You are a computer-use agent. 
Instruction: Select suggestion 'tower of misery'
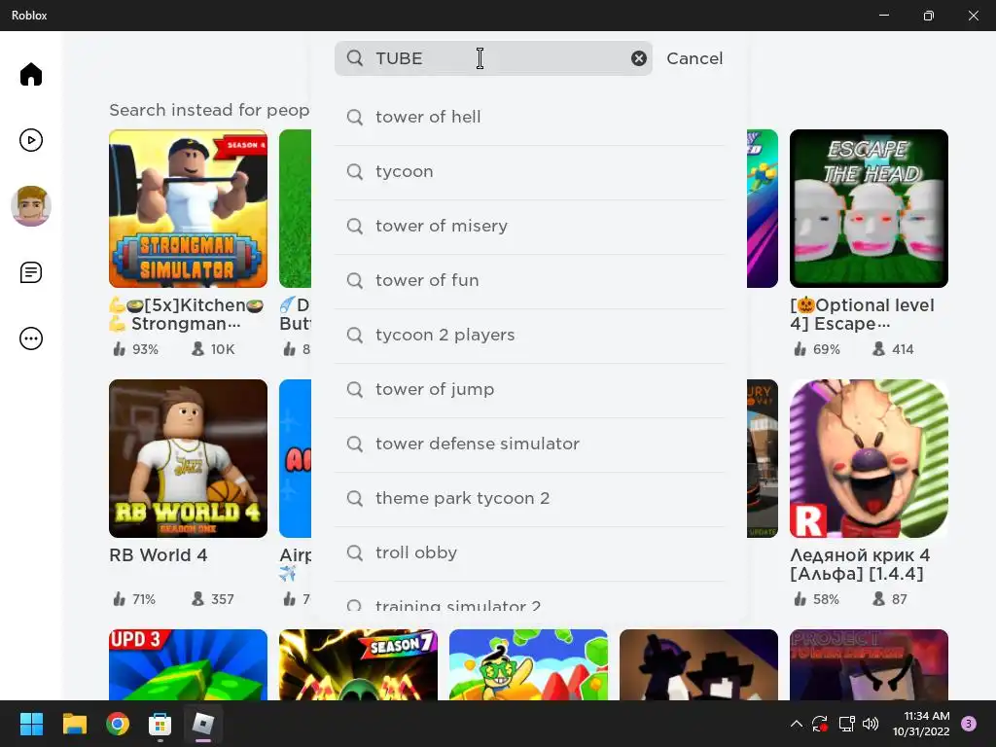point(529,227)
